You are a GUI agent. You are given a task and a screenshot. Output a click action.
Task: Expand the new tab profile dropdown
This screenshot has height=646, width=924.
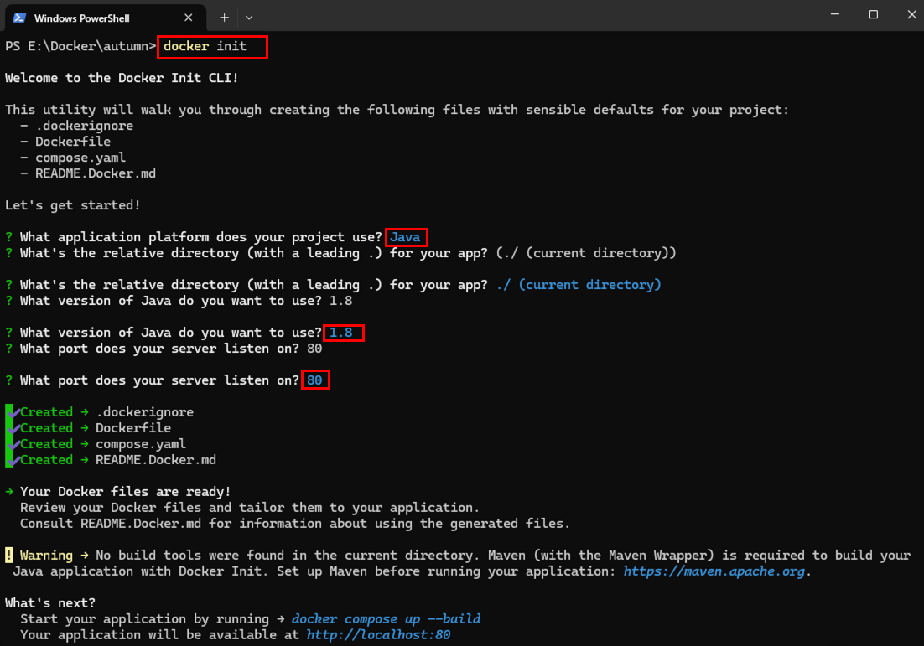click(x=249, y=18)
